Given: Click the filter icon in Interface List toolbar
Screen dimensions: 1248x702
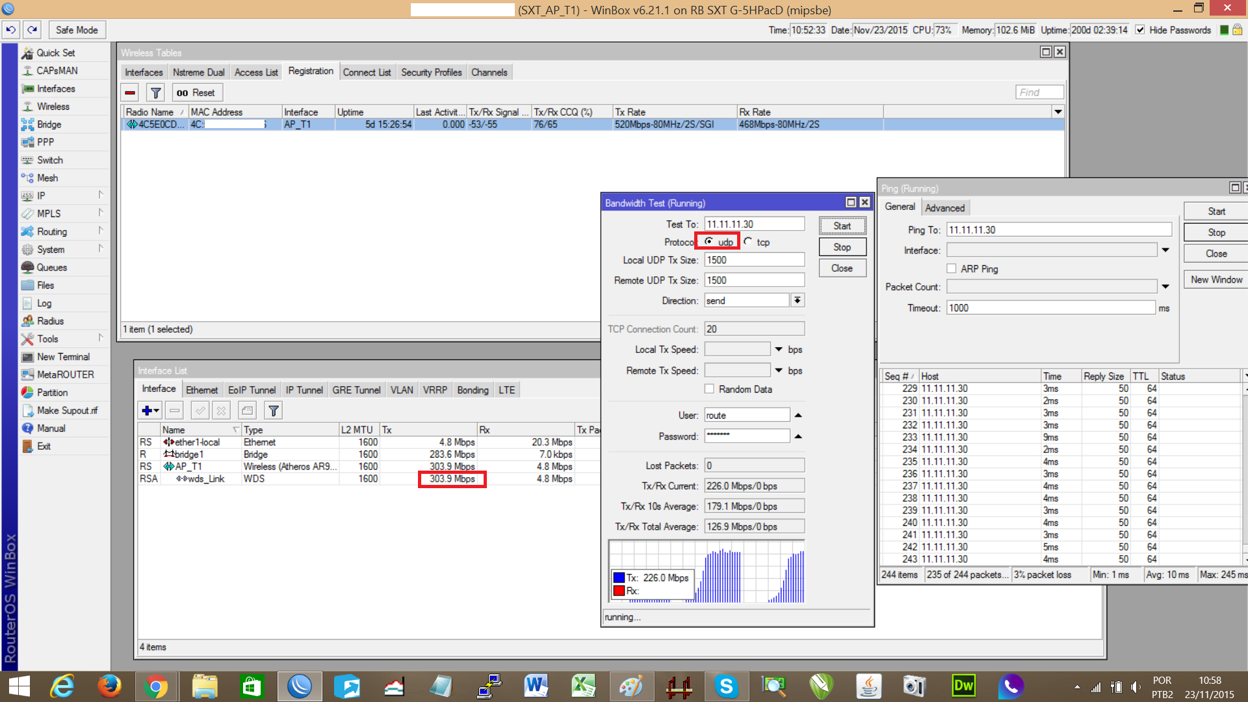Looking at the screenshot, I should 274,411.
